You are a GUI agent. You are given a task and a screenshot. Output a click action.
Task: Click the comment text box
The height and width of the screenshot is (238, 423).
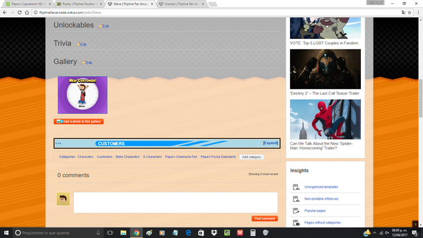176,202
